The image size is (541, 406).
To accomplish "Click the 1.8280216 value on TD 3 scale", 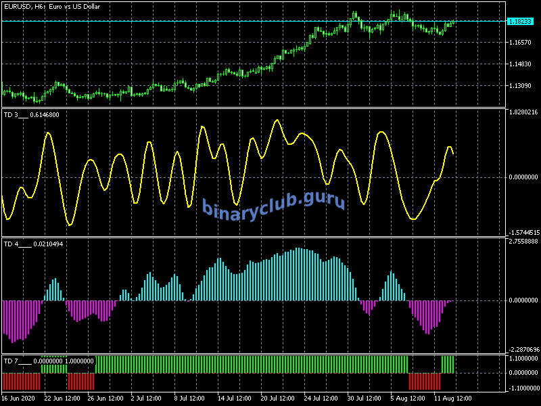I will pos(523,112).
